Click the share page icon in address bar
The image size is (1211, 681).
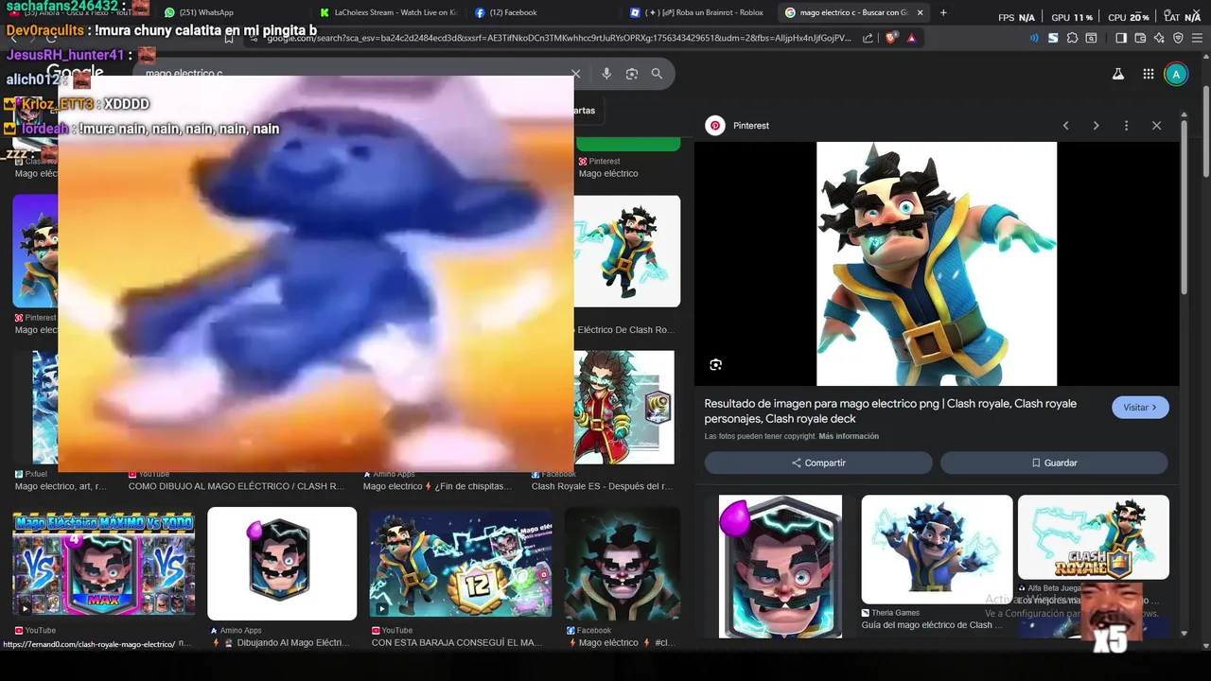click(868, 39)
